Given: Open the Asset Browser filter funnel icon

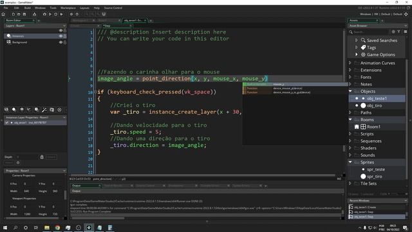Looking at the screenshot, I should 398,32.
